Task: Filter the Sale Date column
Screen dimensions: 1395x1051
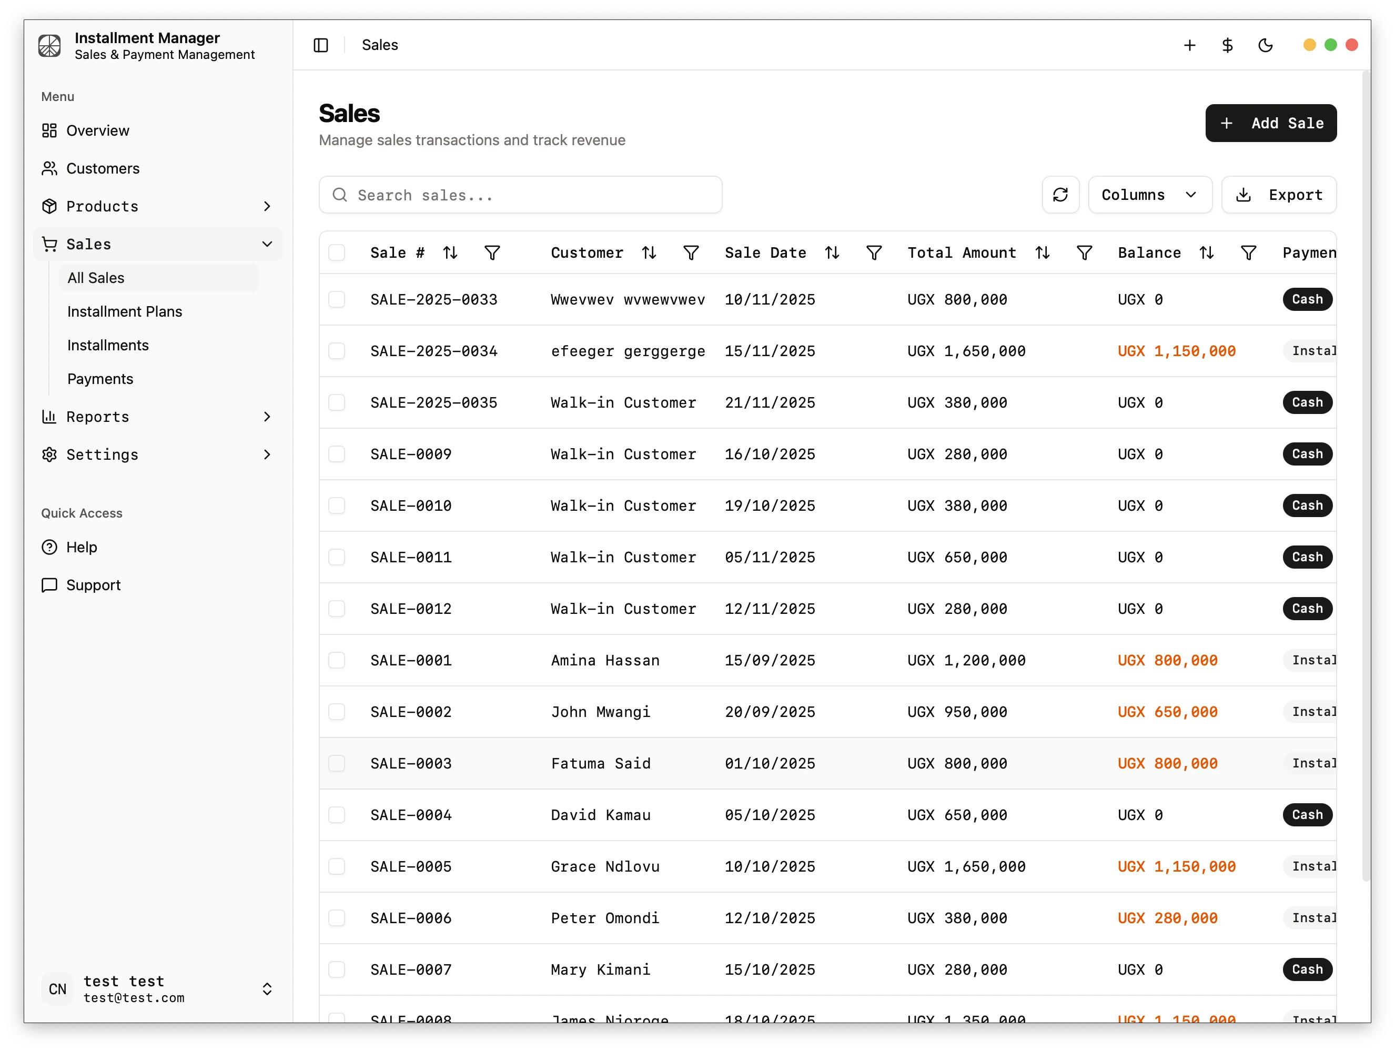Action: tap(874, 252)
